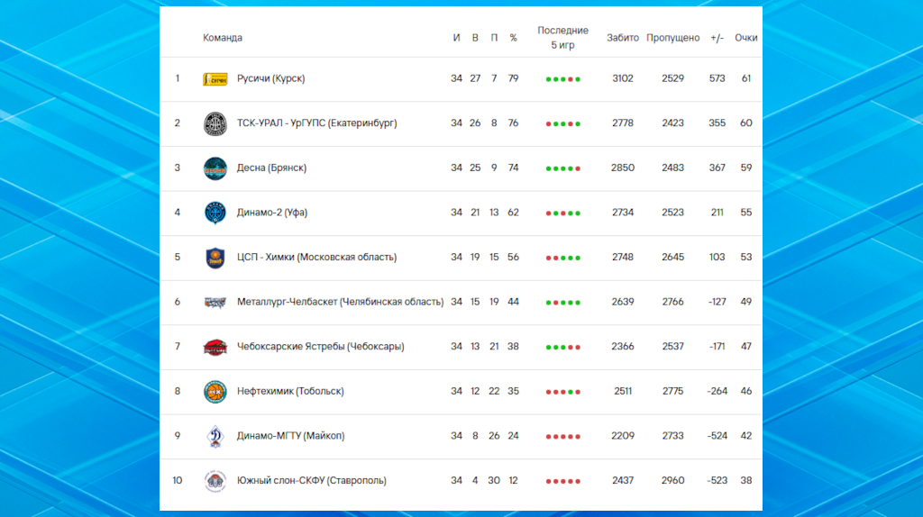
Task: Click the Русичи (Курск) team logo
Action: [215, 79]
